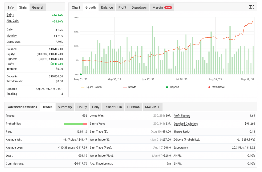Click the Z-Score (Probability) label
Image resolution: width=262 pixels, height=172 pixels.
point(186,140)
